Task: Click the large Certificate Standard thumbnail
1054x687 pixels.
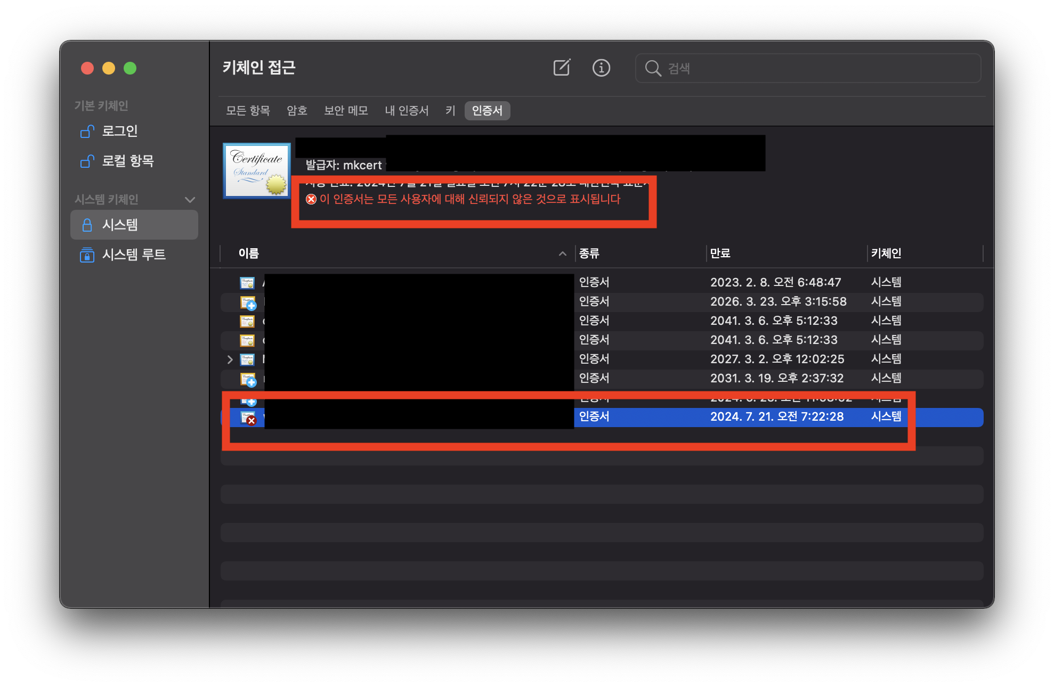Action: click(x=257, y=170)
